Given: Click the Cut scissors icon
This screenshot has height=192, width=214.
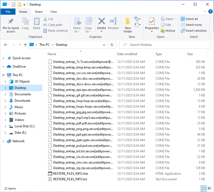Looking at the screenshot, I should [45, 19].
